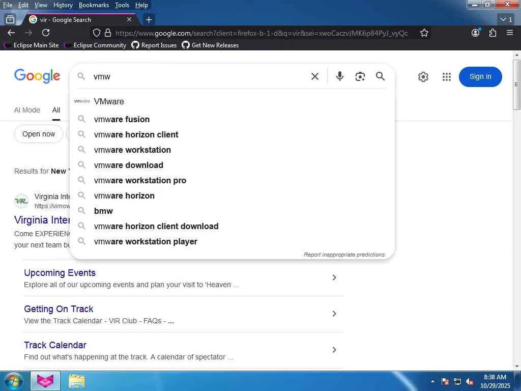Open Firefox application menu hamburger
The width and height of the screenshot is (521, 391).
tap(510, 33)
